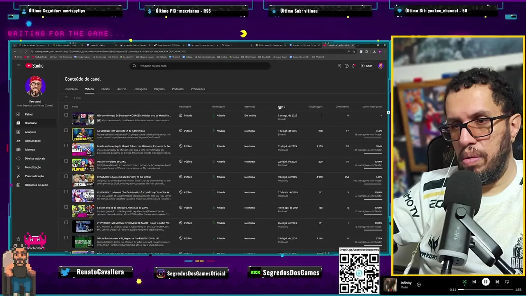Open Comunidade in the sidebar
This screenshot has height=296, width=526.
tap(33, 141)
